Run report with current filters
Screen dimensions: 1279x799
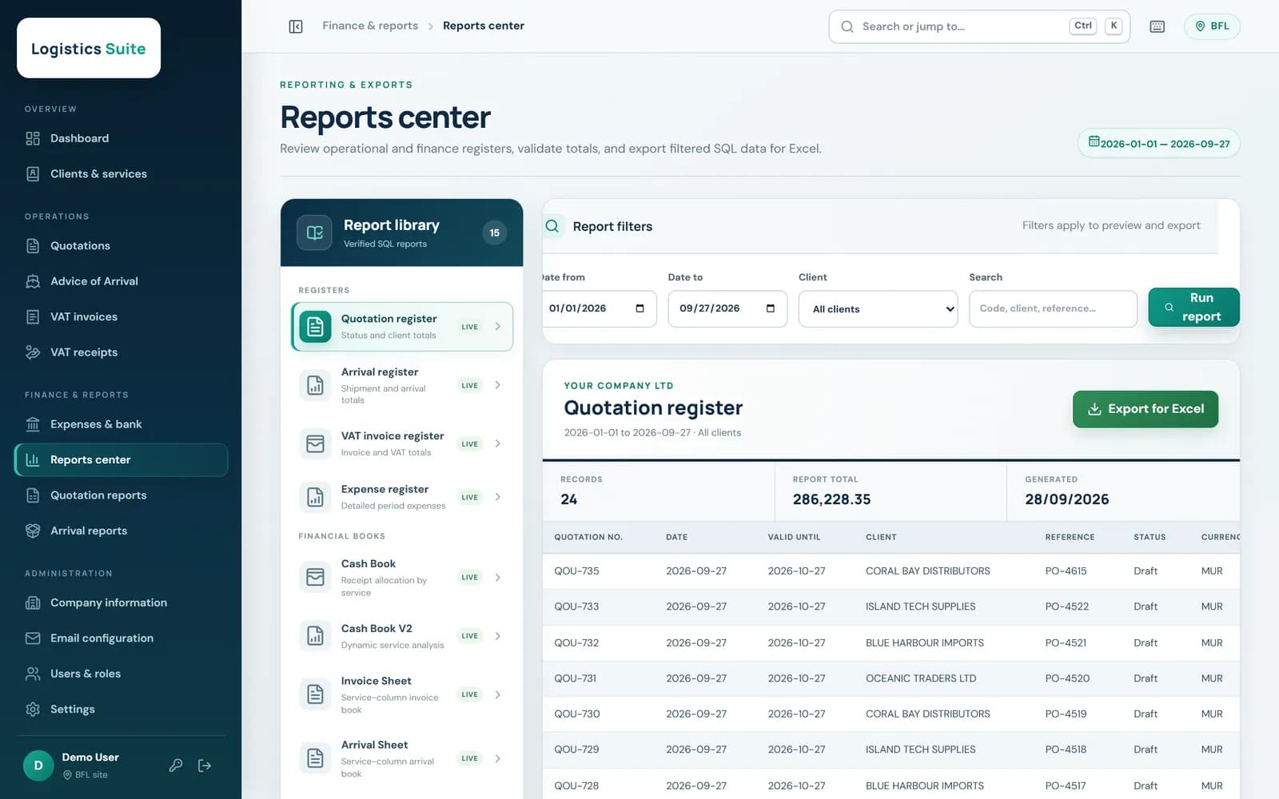pos(1193,307)
